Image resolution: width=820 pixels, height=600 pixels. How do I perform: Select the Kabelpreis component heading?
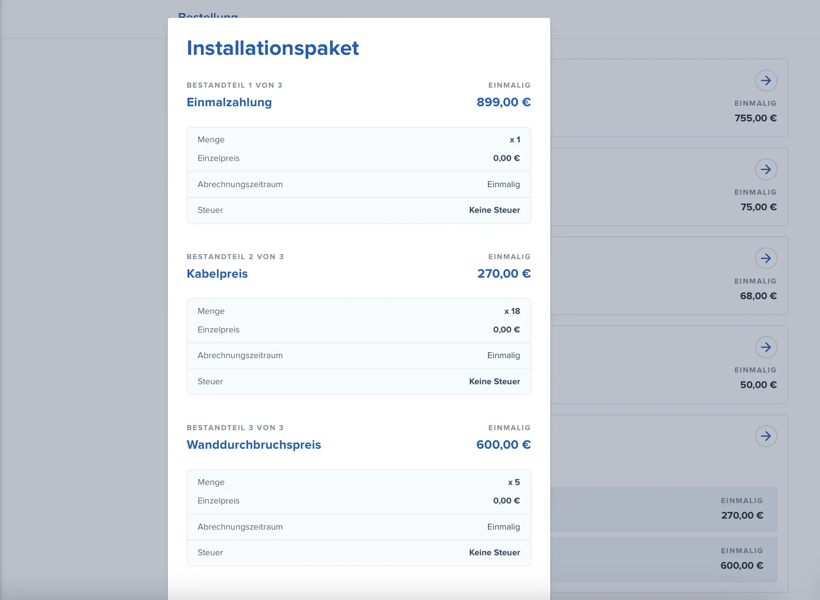pyautogui.click(x=217, y=274)
